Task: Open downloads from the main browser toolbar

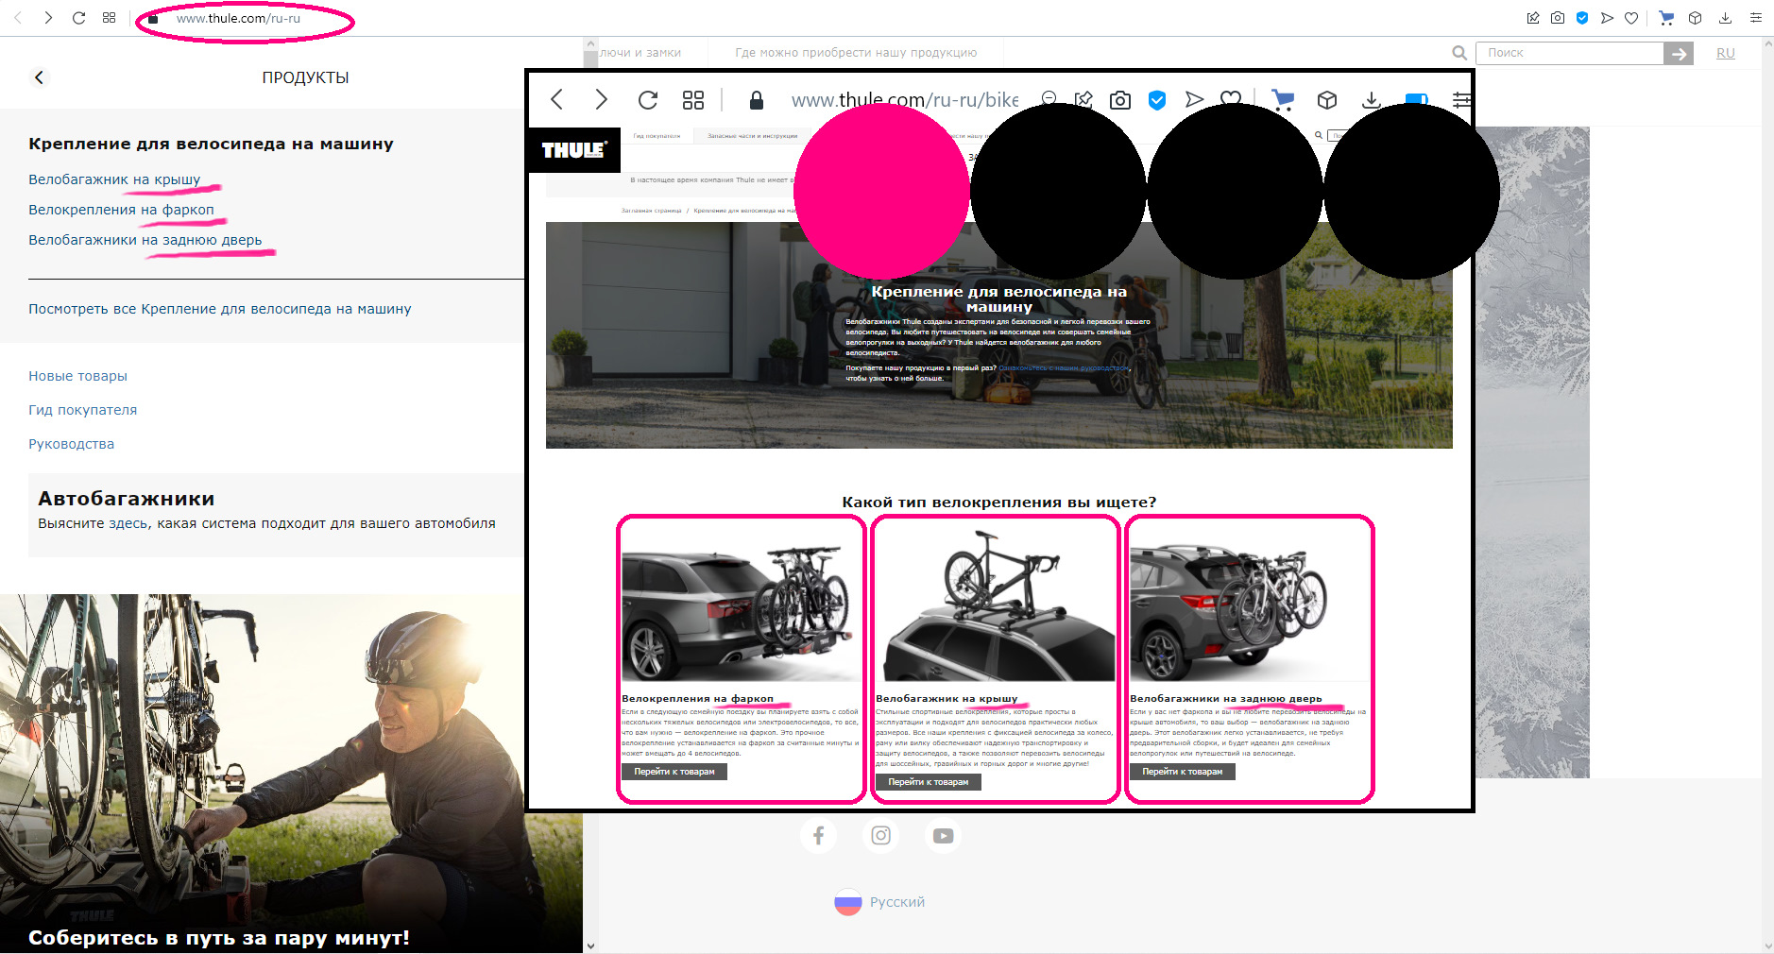Action: coord(1725,18)
